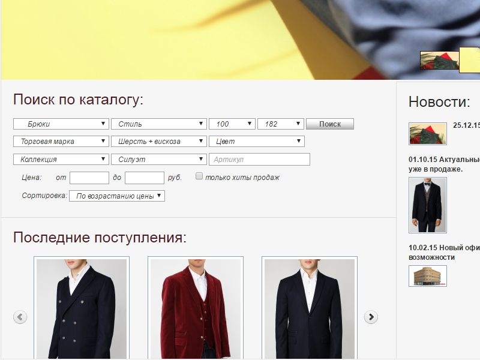Screen dimensions: 480x360
Task: Open the burgundy velvet jacket product photo
Action: point(196,308)
